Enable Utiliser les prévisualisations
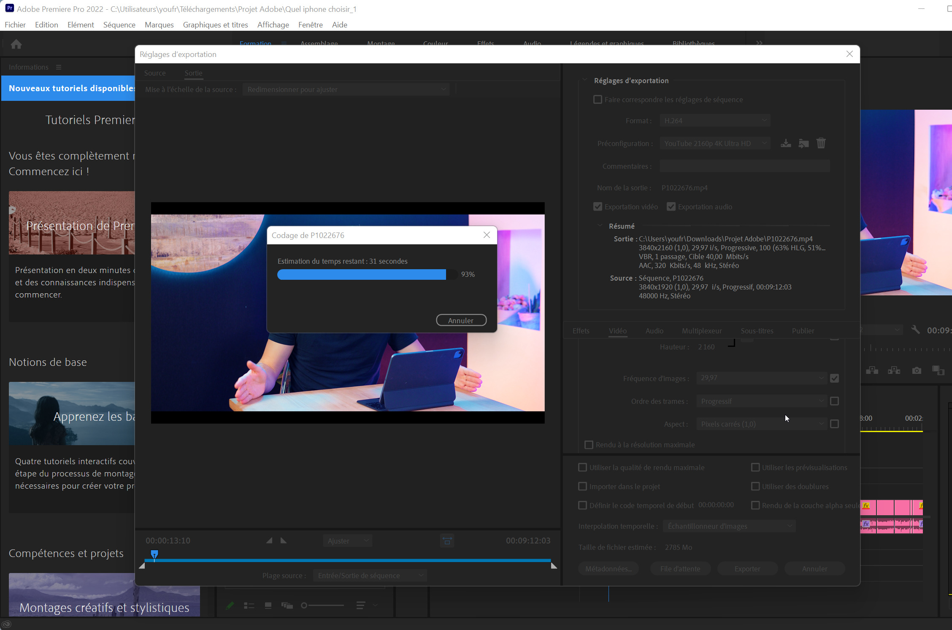This screenshot has height=630, width=952. pyautogui.click(x=755, y=468)
